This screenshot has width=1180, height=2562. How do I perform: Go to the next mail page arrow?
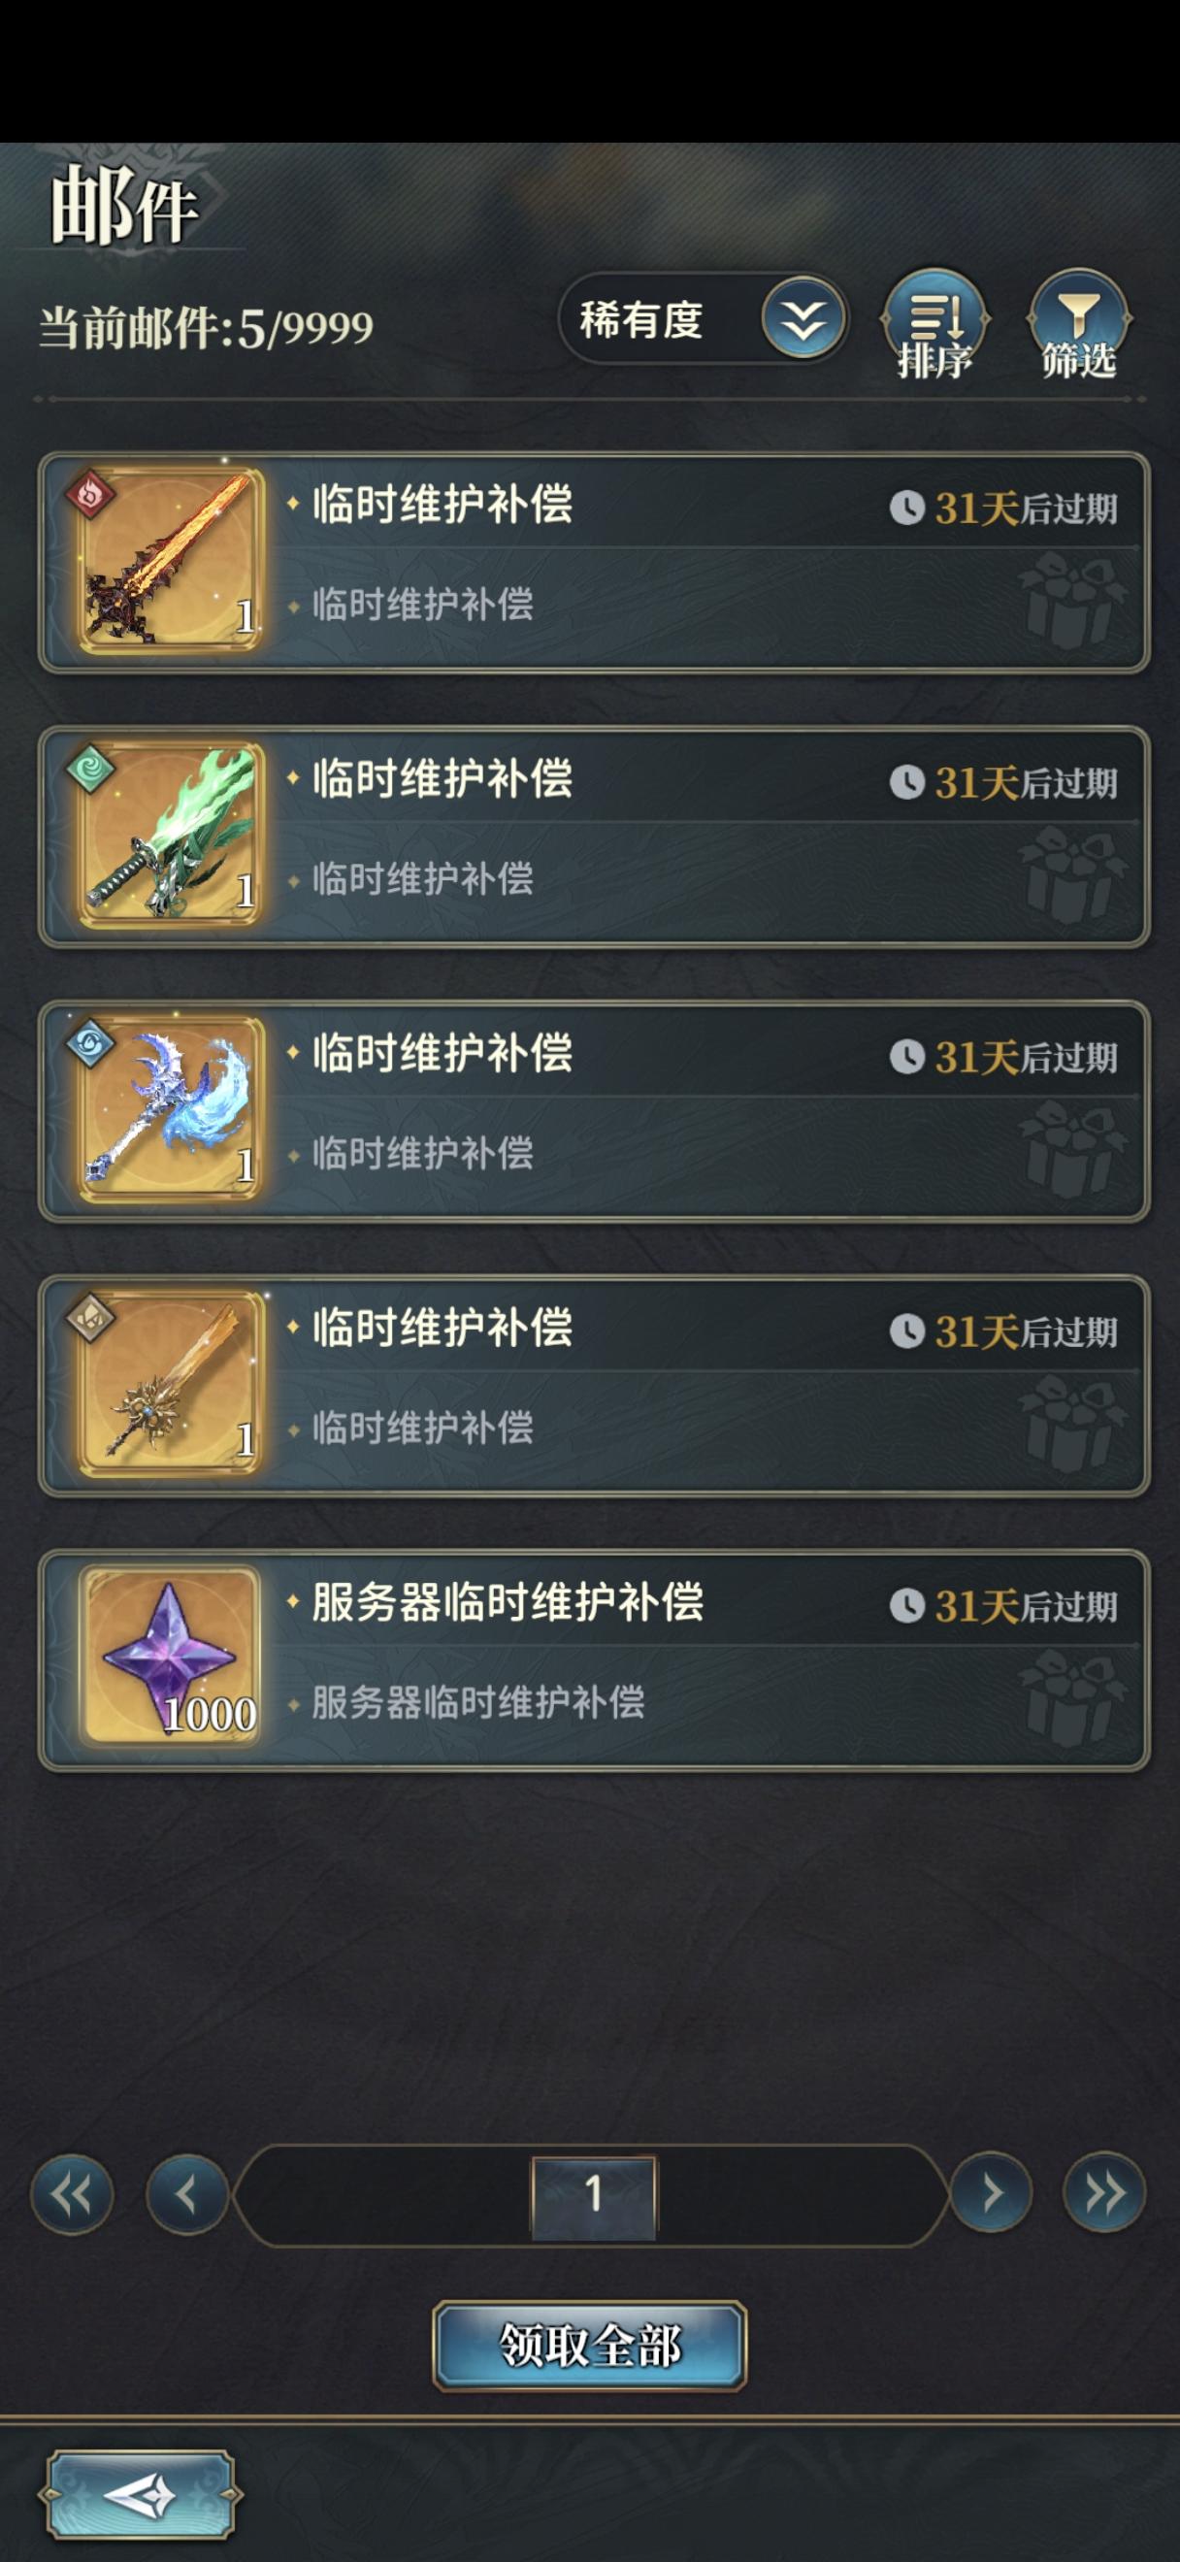991,2193
